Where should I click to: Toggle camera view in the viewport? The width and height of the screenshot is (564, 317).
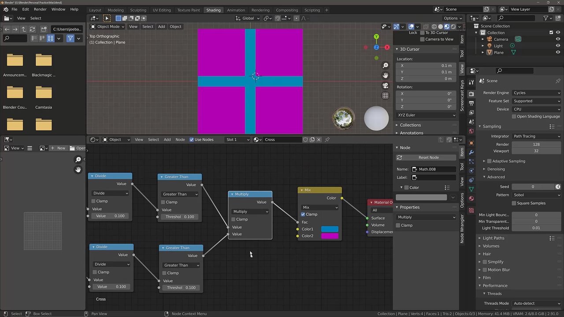pyautogui.click(x=386, y=85)
